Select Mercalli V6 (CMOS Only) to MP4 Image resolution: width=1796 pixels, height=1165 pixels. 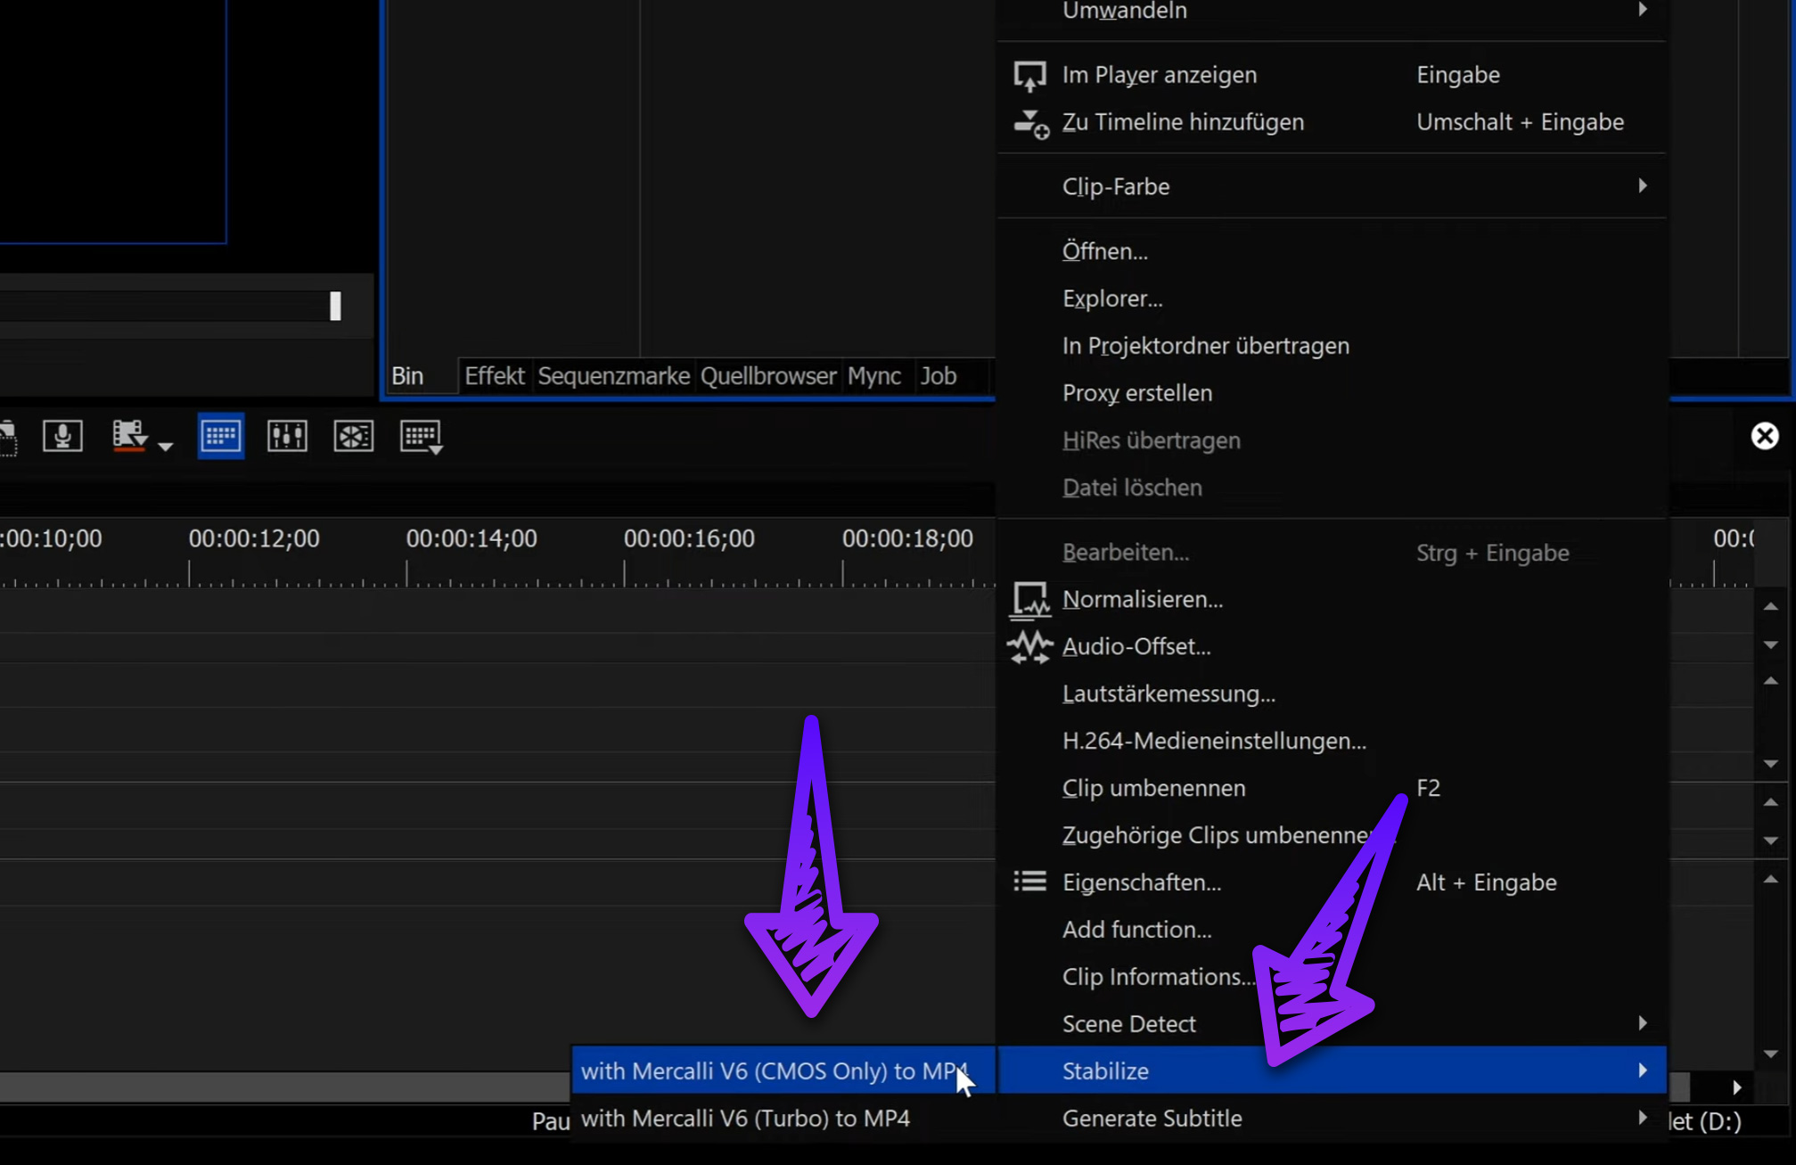tap(773, 1071)
